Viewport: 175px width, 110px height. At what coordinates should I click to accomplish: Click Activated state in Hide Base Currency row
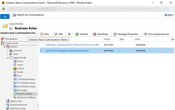tap(140, 45)
